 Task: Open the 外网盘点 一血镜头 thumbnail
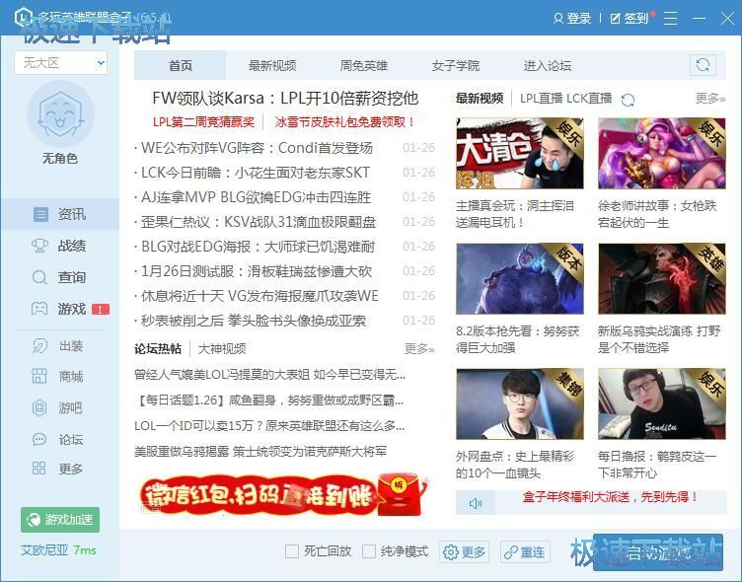520,404
